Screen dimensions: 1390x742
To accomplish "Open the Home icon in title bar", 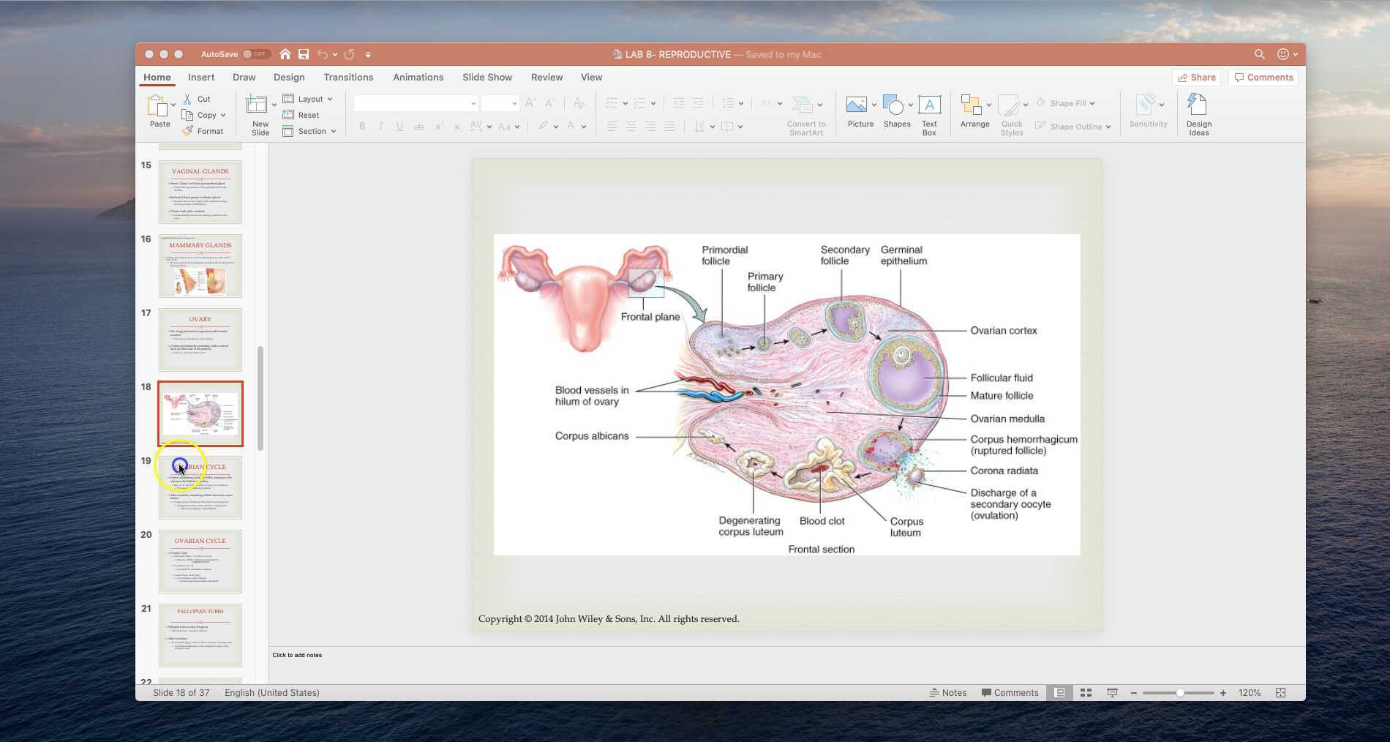I will click(285, 54).
